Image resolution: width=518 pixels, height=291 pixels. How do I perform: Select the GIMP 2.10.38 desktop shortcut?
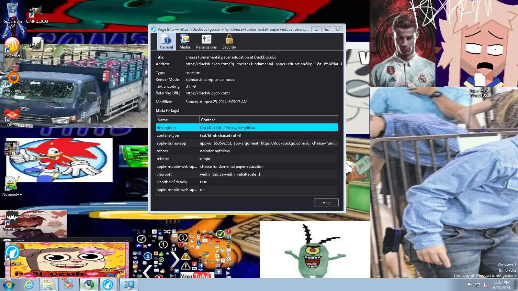37,15
